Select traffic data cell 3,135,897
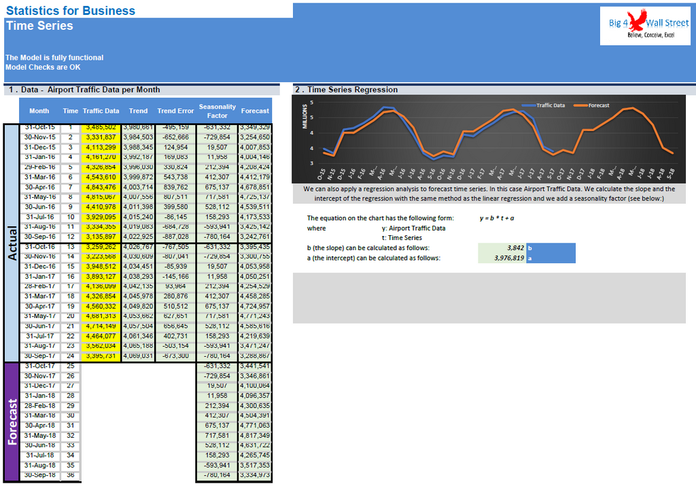 (101, 237)
